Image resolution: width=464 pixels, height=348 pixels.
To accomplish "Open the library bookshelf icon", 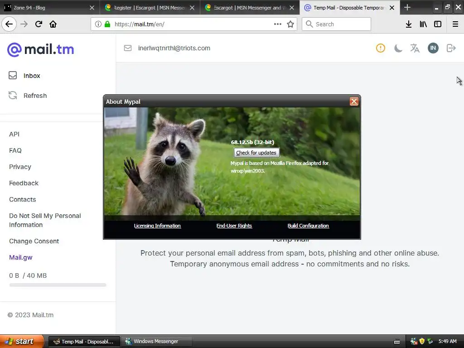I will (423, 24).
